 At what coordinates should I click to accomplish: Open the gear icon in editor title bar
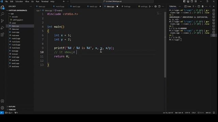[x=155, y=6]
